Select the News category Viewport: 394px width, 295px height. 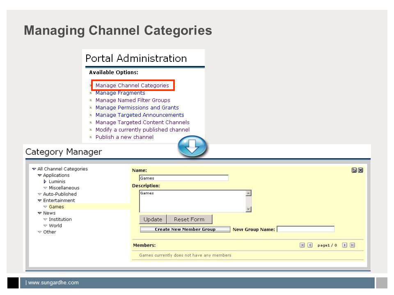click(49, 213)
